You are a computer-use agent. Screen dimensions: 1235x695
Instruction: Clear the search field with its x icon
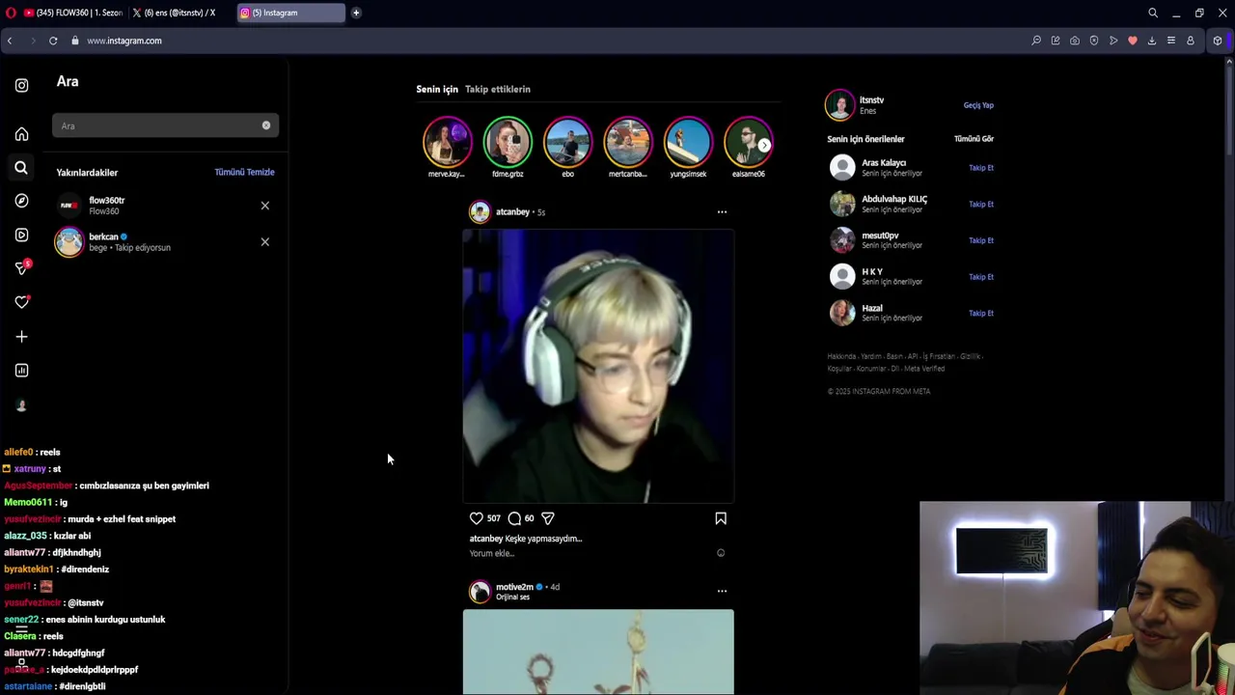coord(266,125)
